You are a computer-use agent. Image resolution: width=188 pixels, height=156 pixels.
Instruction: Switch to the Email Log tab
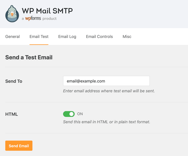[67, 36]
